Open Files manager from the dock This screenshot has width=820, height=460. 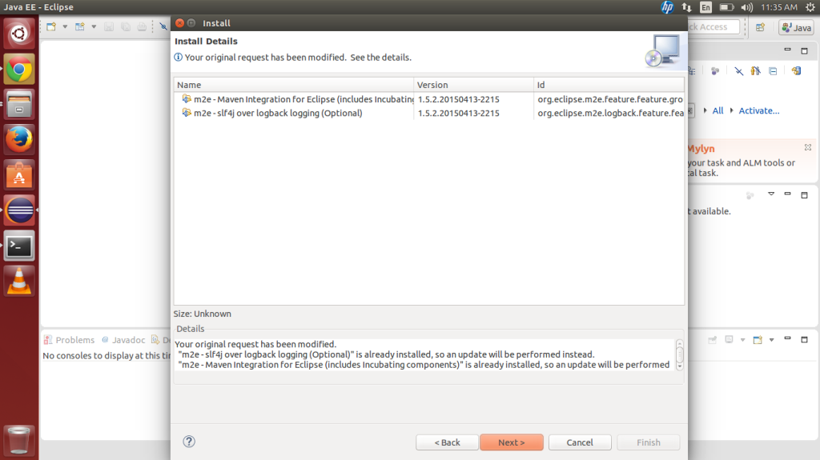[19, 104]
